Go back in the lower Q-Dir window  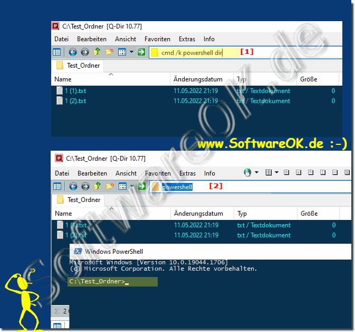click(x=73, y=187)
